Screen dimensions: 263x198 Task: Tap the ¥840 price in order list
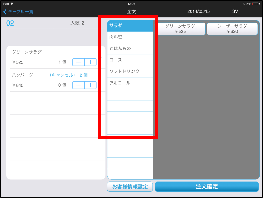[18, 85]
